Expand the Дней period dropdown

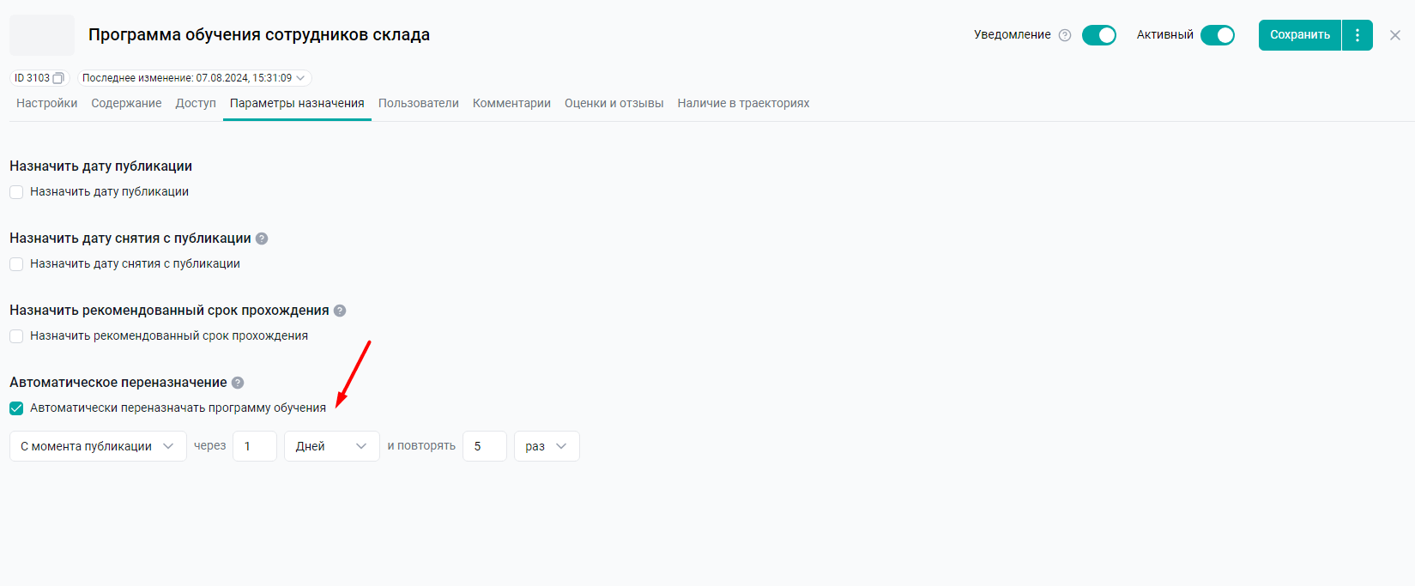[x=331, y=446]
